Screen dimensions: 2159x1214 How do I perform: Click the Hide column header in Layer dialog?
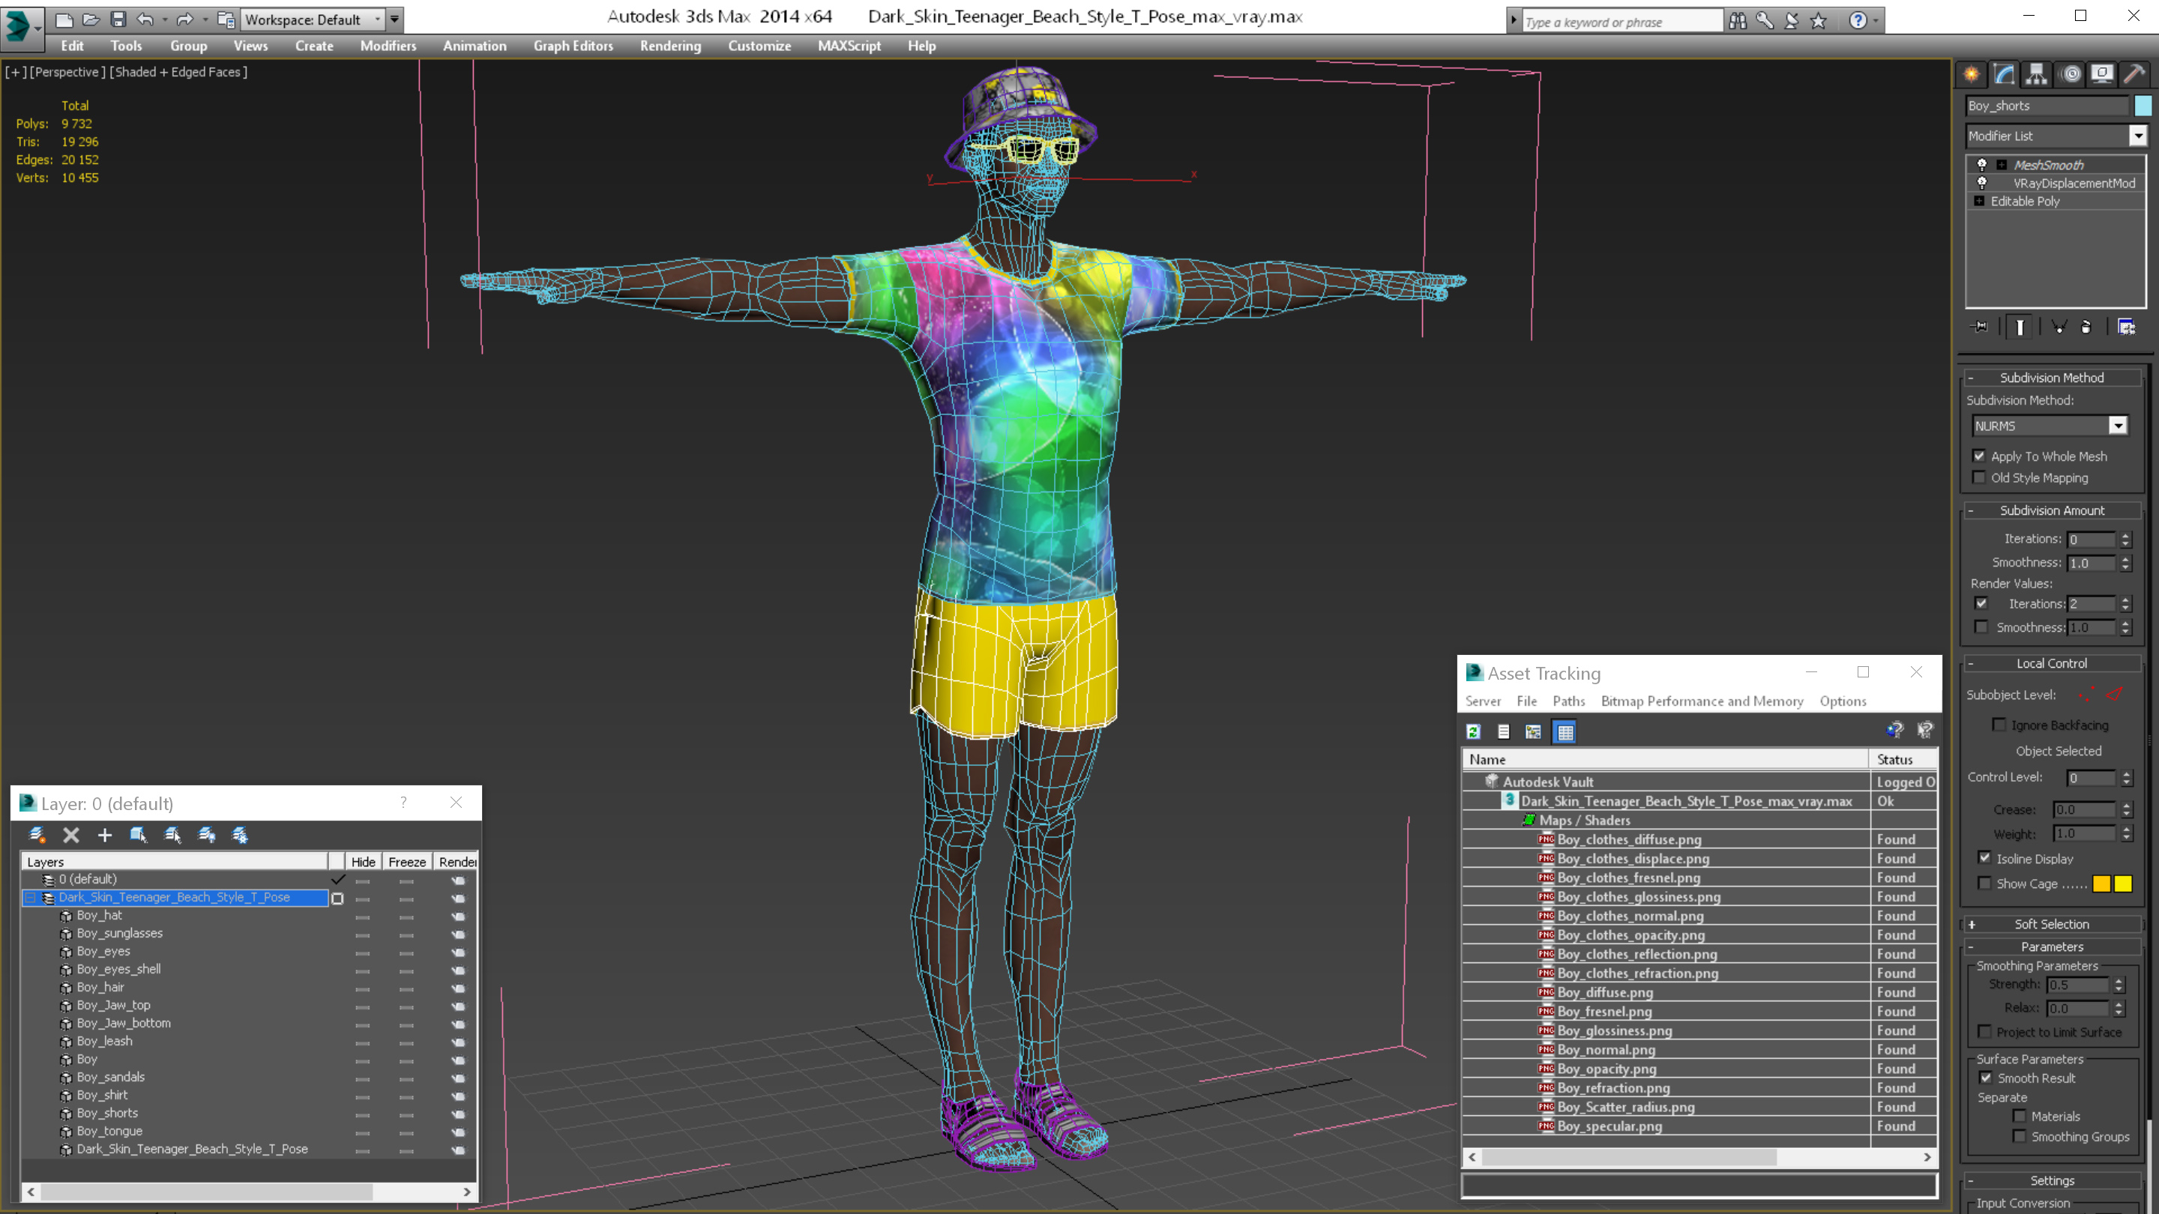tap(363, 861)
